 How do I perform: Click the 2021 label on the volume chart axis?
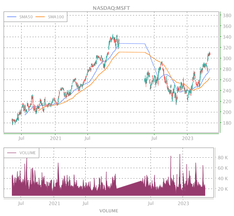pyautogui.click(x=54, y=203)
